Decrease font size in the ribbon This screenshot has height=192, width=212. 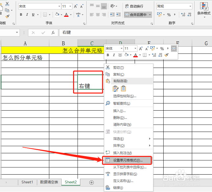click(x=82, y=6)
